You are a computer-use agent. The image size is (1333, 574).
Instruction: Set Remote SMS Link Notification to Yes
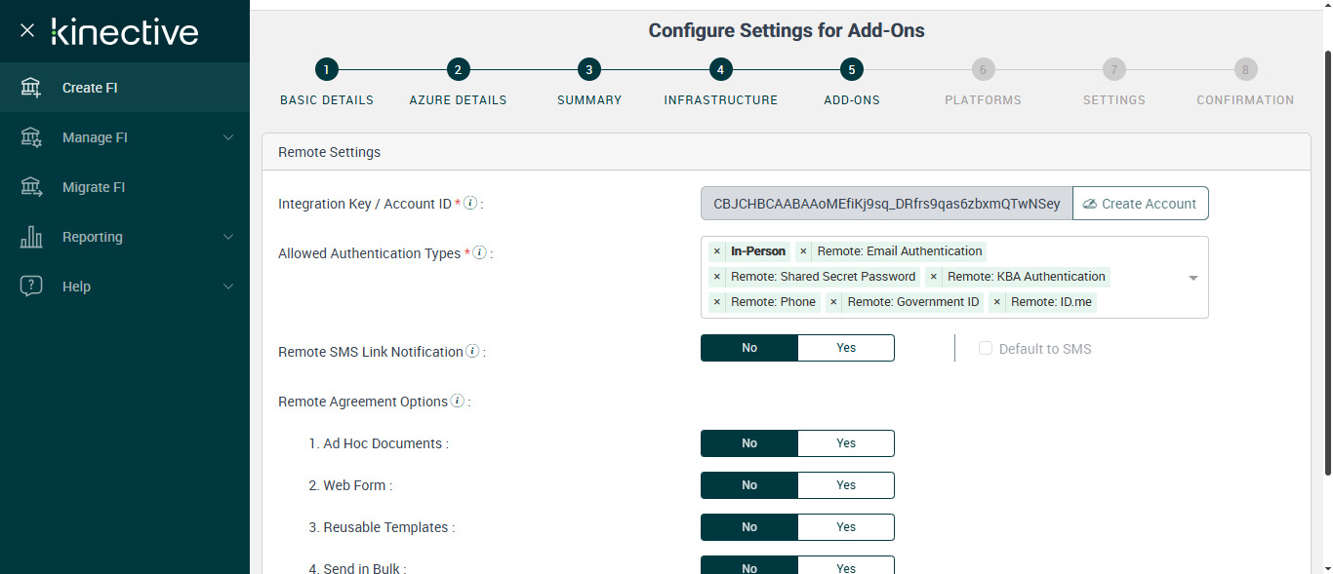[845, 348]
